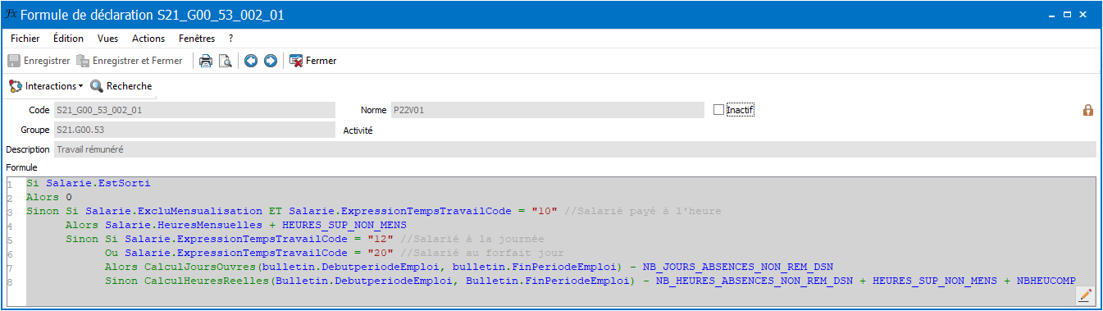Click Enregistrer et Fermer button
The image size is (1103, 311).
coord(129,61)
